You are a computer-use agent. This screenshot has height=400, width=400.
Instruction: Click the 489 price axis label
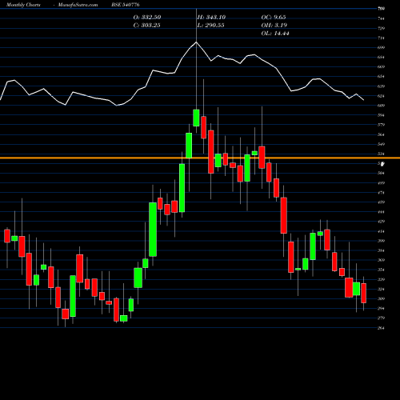381,183
